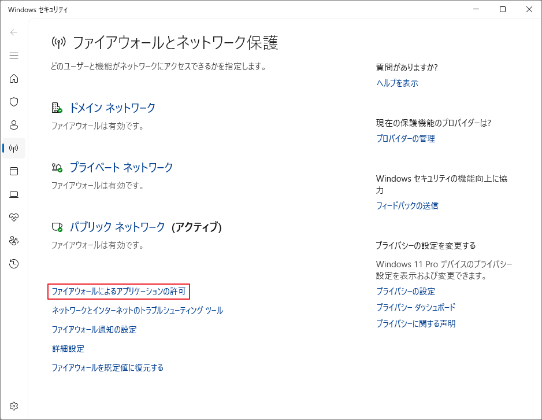Open the hamburger navigation menu
542x420 pixels.
14,56
